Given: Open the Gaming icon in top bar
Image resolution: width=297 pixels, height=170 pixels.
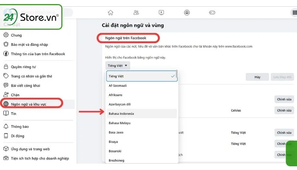Looking at the screenshot, I should pyautogui.click(x=212, y=12).
